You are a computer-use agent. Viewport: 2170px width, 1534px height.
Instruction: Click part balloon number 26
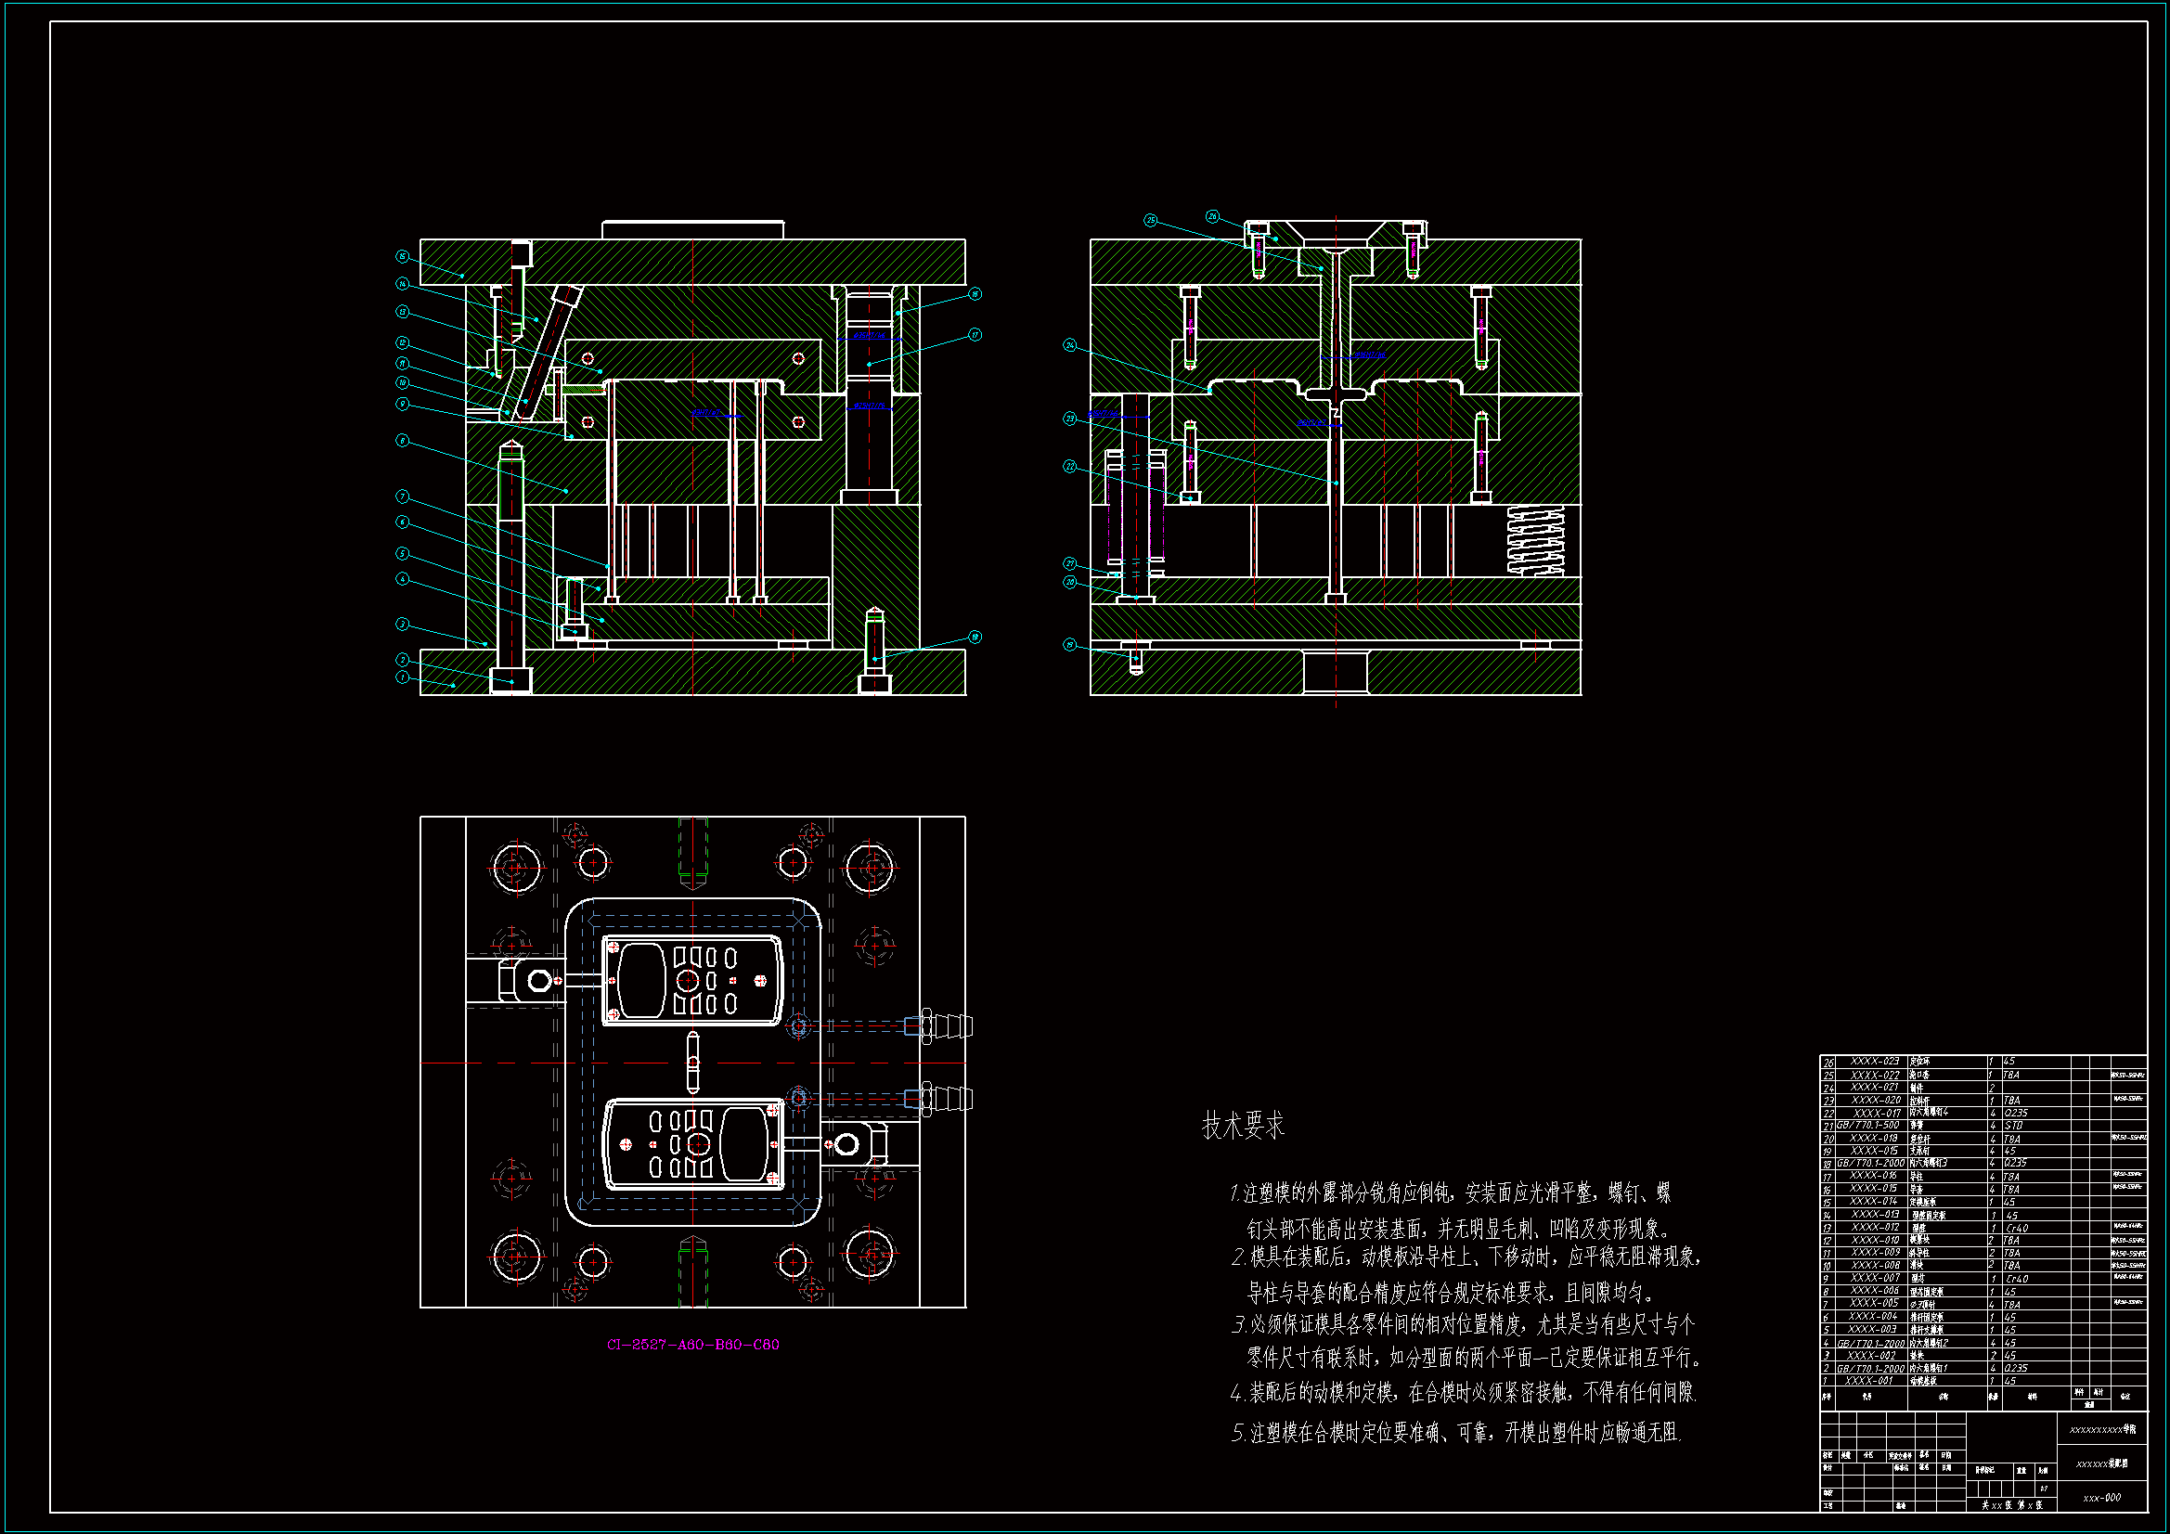click(x=1212, y=216)
